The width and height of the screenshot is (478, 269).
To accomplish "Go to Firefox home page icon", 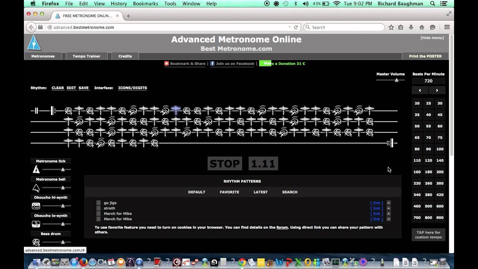I will (x=422, y=27).
